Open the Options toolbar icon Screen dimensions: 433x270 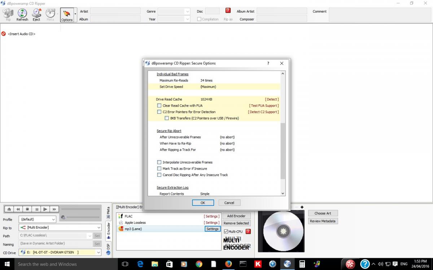pos(67,15)
